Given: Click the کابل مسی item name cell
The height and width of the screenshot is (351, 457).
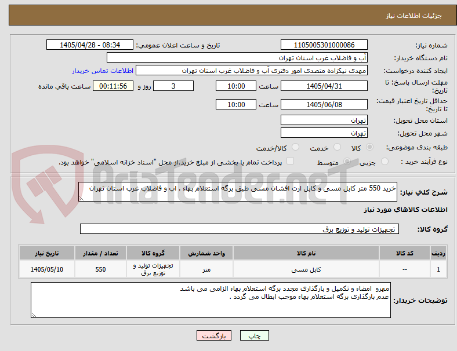Looking at the screenshot, I should tap(306, 269).
